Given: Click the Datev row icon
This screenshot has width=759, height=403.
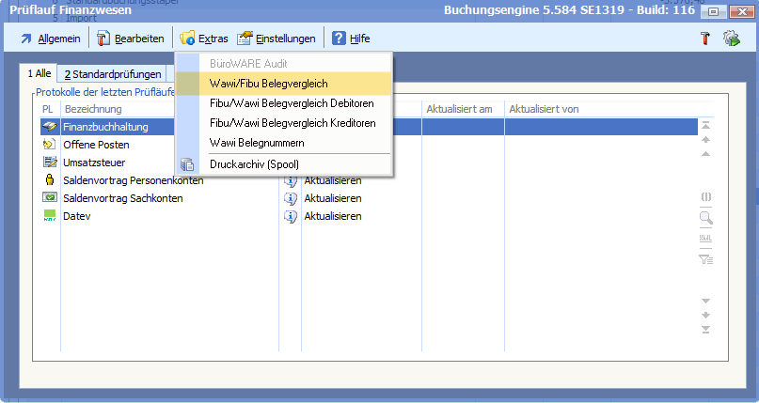Looking at the screenshot, I should tap(49, 216).
